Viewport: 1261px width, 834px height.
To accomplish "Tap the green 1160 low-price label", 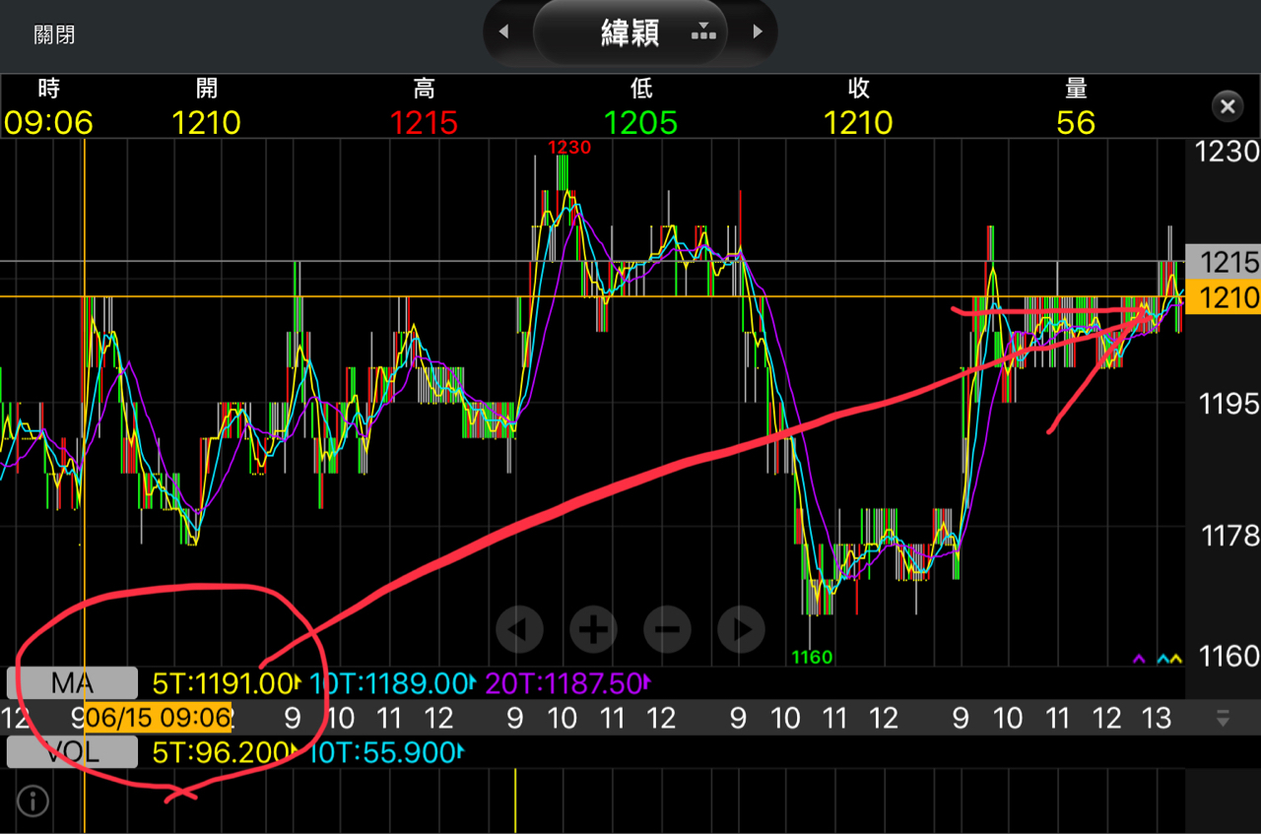I will pos(812,657).
